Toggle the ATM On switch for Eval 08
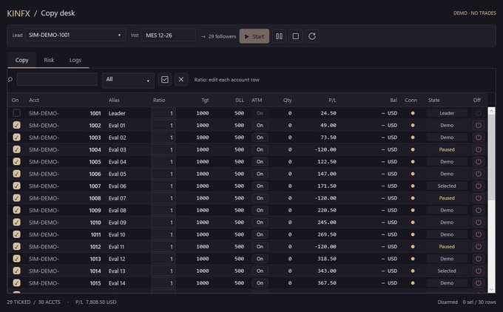 tap(260, 211)
